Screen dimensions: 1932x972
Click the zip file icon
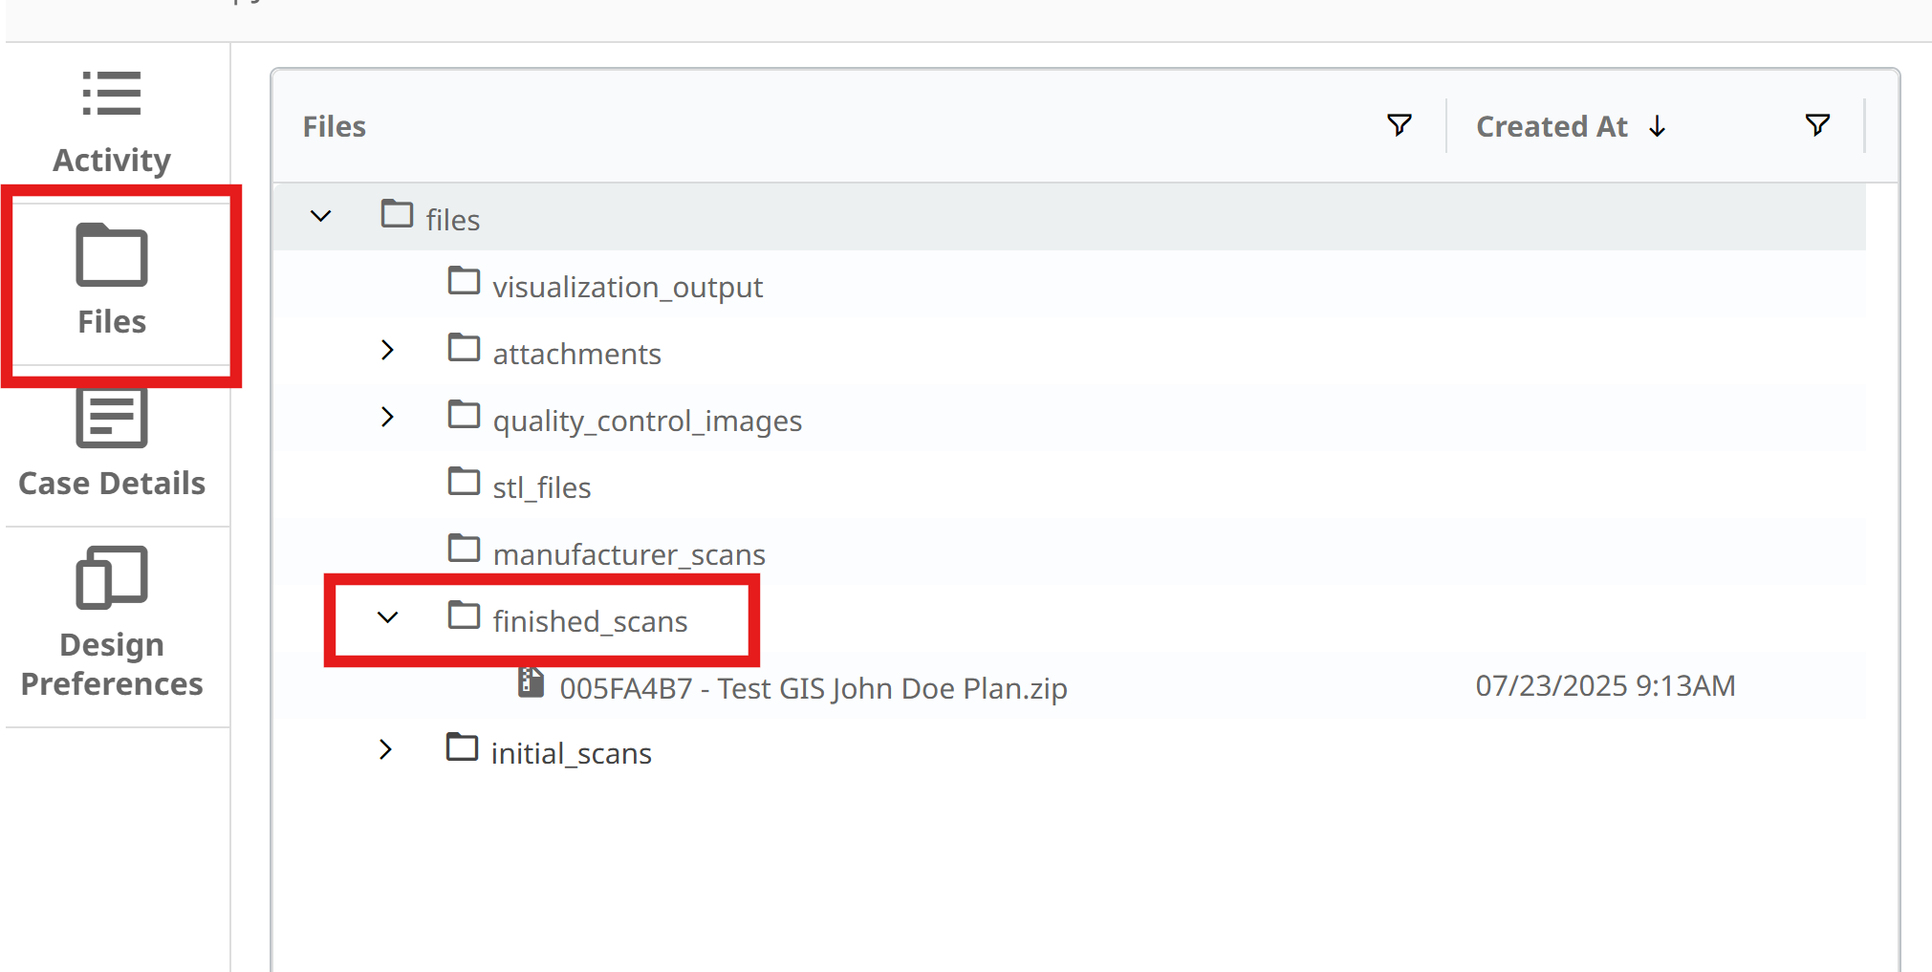(531, 683)
